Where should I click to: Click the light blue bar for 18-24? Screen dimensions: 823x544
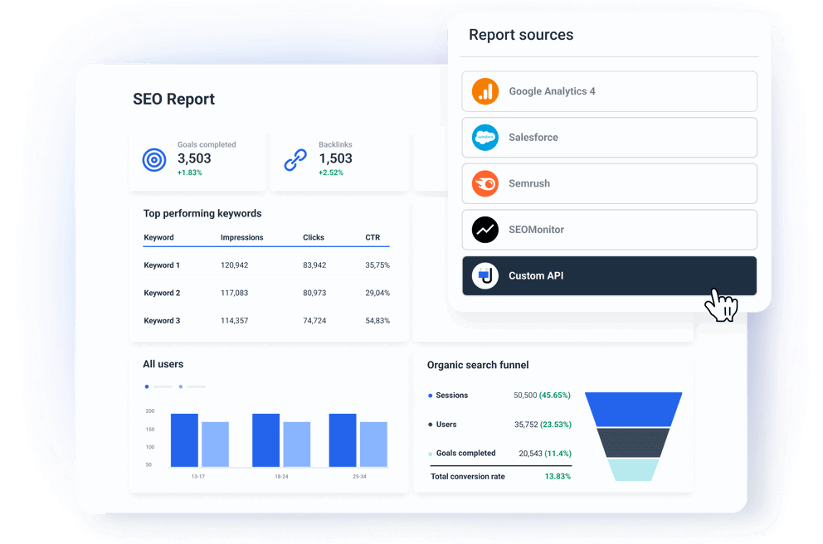coord(296,444)
